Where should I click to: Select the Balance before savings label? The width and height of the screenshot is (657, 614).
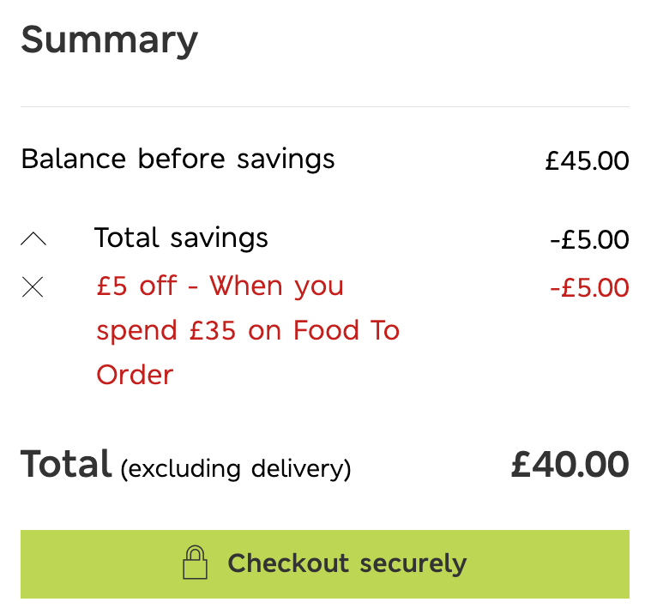point(178,160)
